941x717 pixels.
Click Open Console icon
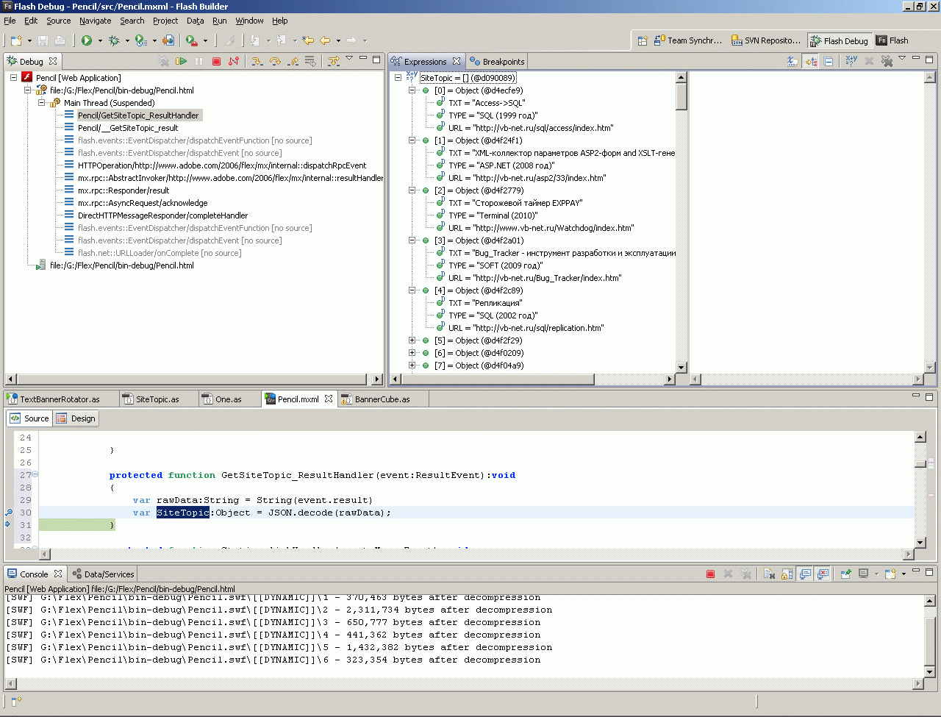tap(890, 574)
